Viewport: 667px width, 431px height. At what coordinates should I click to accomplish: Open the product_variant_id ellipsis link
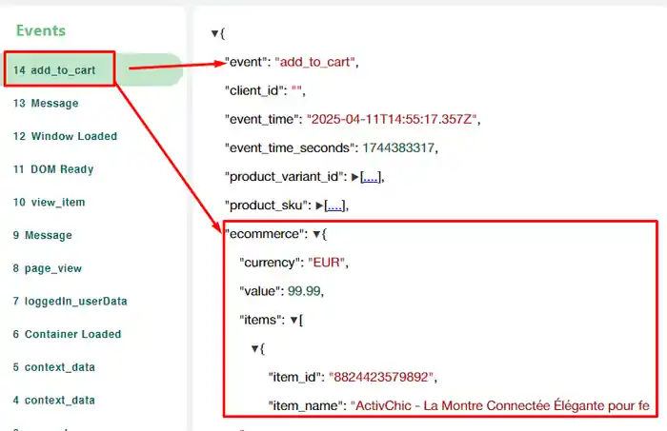[370, 177]
